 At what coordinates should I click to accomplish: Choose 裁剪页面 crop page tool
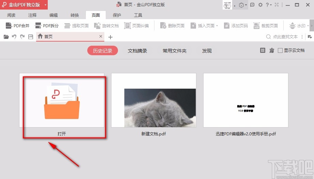(266, 26)
